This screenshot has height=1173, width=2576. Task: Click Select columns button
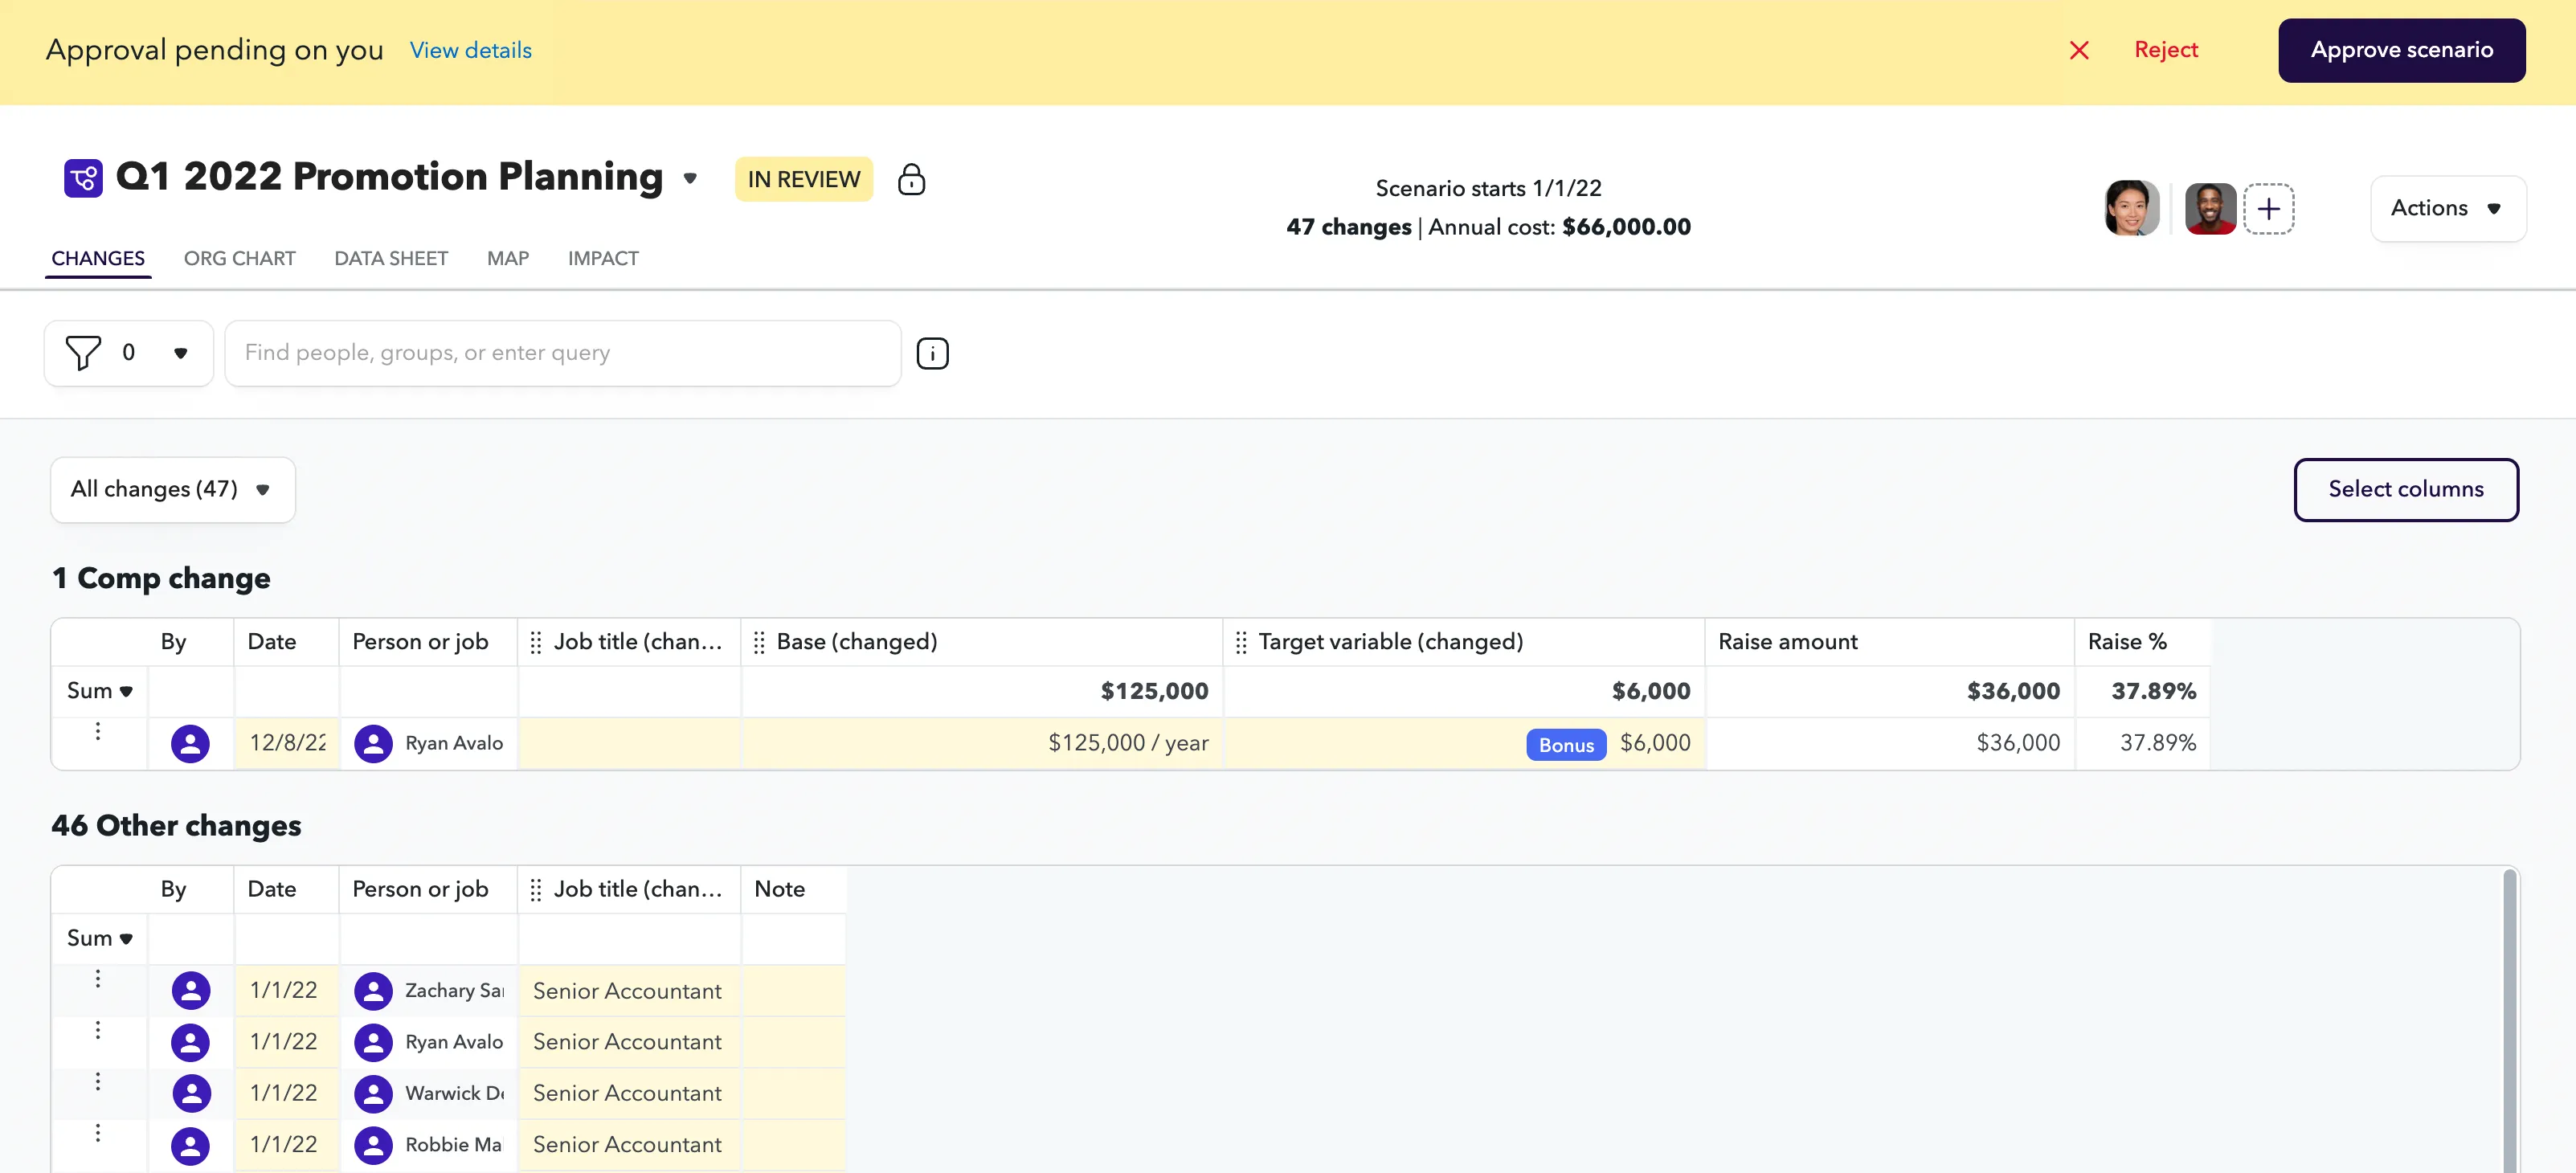coord(2405,489)
